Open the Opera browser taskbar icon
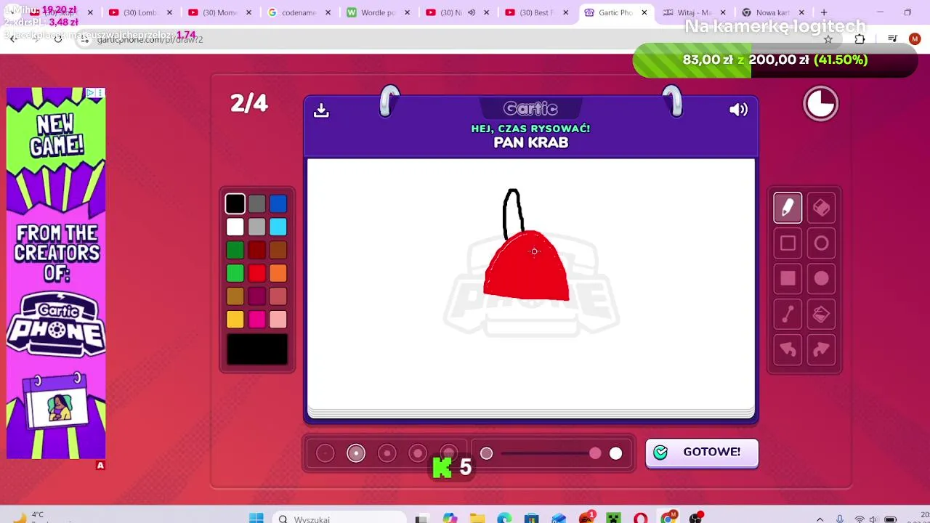The image size is (930, 523). (640, 518)
